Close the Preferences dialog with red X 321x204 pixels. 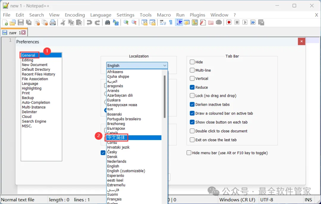point(301,41)
